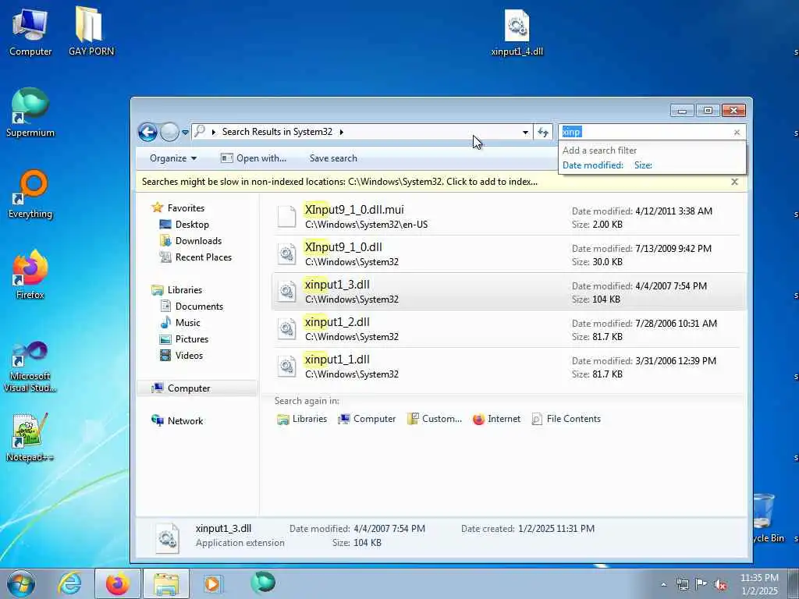Open the network tray icon

pyautogui.click(x=682, y=585)
